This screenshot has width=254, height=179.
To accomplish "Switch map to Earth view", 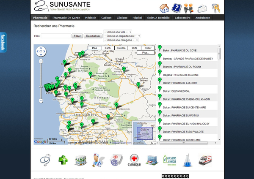I will 108,48.
